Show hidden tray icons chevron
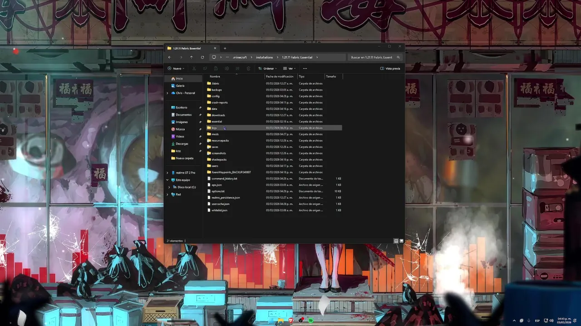Image resolution: width=581 pixels, height=326 pixels. 514,321
